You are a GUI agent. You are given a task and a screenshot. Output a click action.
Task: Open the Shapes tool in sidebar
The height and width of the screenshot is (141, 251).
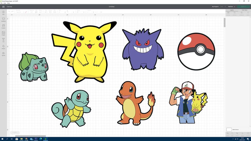click(x=3, y=47)
